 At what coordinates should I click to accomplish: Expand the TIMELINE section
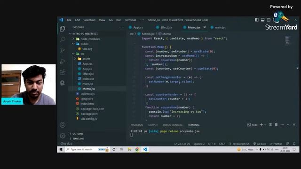pos(78,138)
